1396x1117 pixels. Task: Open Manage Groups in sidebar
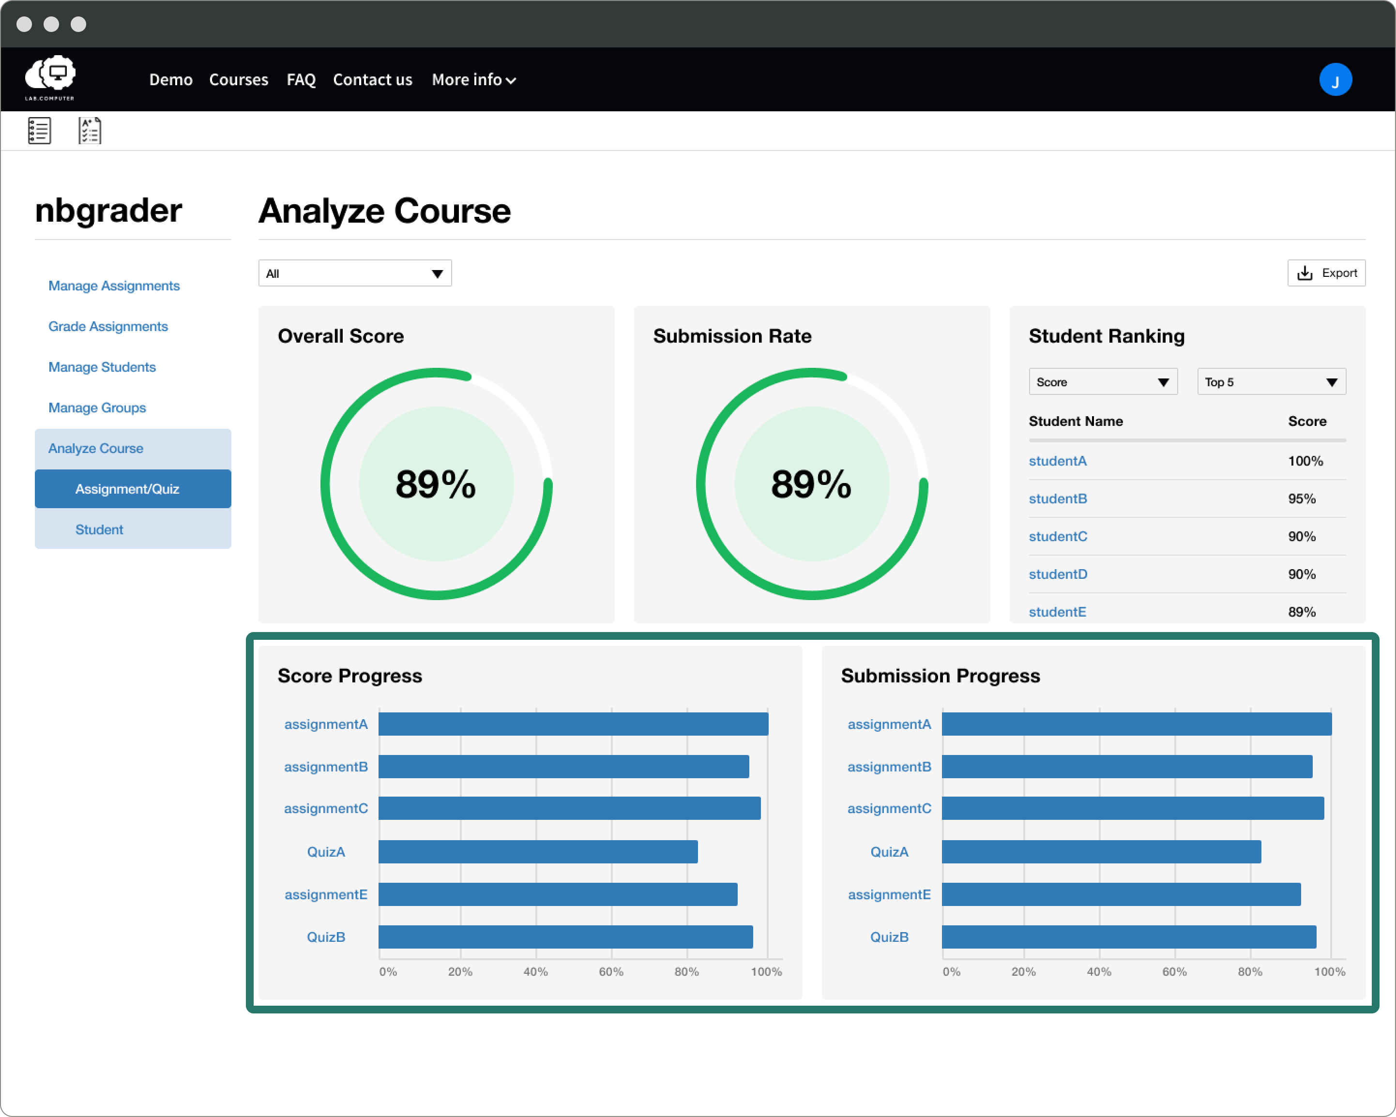coord(97,408)
